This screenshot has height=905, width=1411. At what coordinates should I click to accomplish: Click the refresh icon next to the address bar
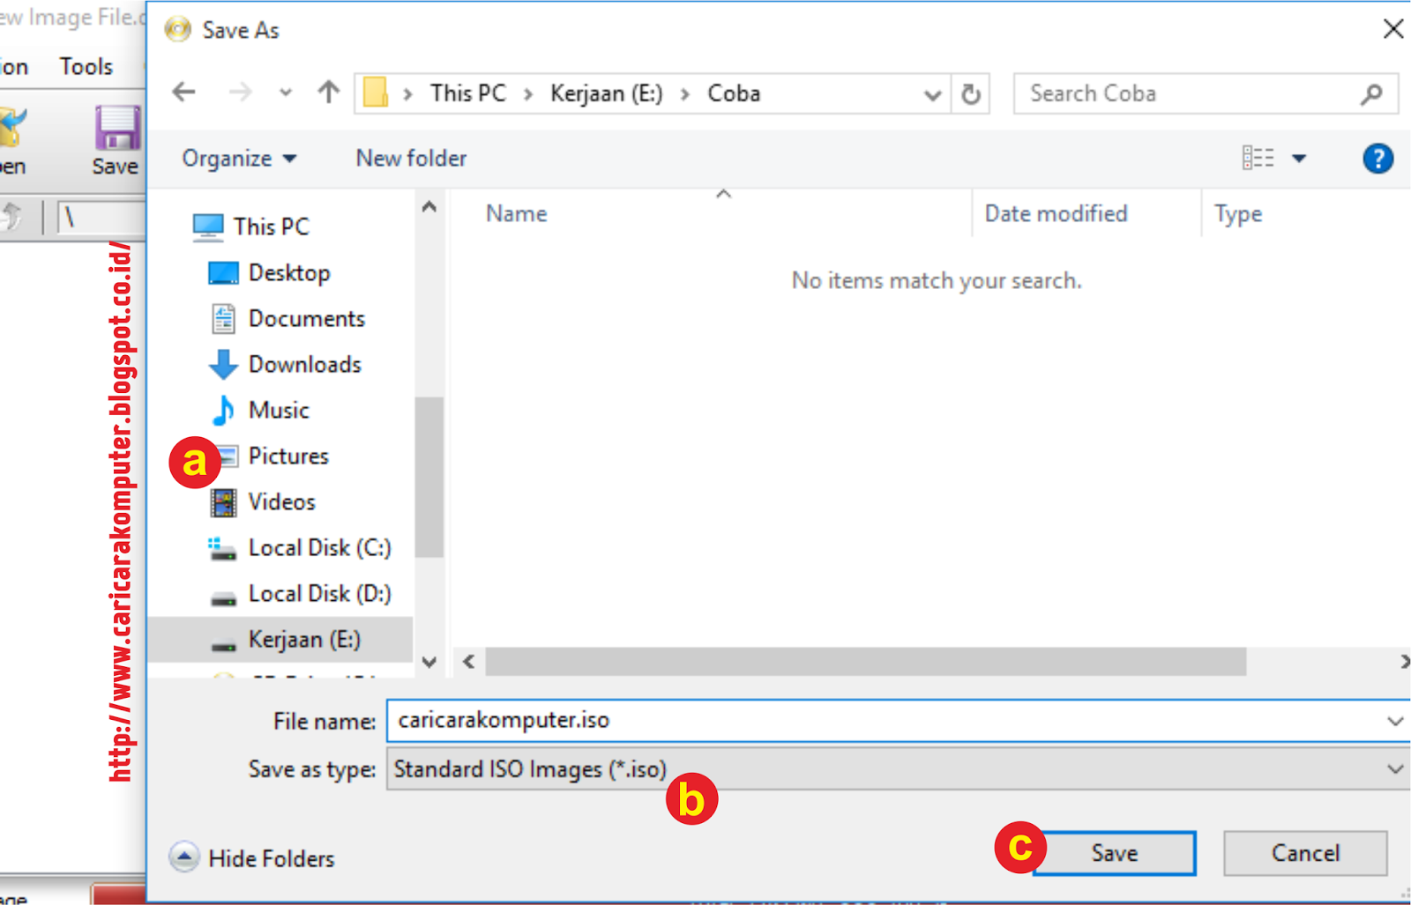(971, 93)
